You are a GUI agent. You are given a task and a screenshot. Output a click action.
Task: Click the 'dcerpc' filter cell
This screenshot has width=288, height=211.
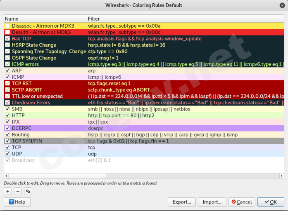[95, 128]
